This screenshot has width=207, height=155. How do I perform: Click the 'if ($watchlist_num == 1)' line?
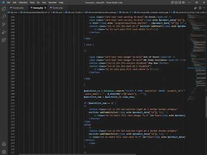coord(100,103)
